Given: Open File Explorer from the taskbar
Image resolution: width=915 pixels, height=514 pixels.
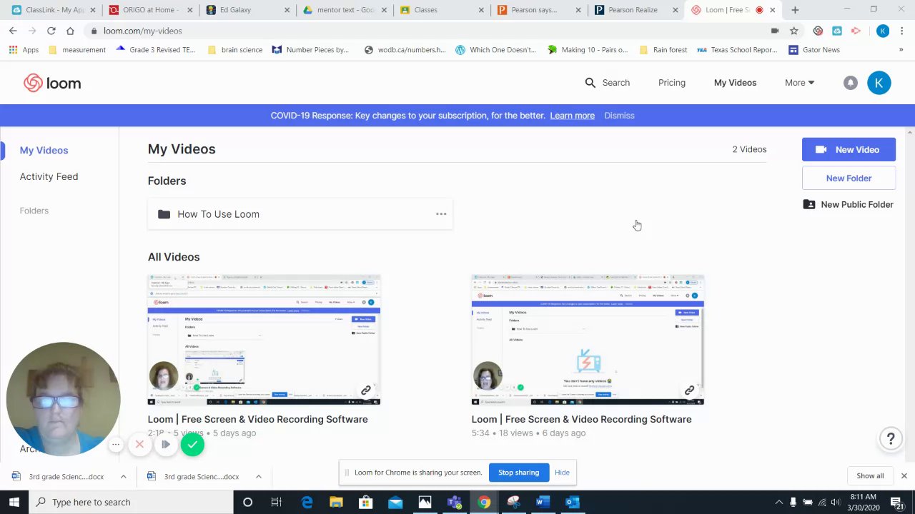Looking at the screenshot, I should (336, 502).
